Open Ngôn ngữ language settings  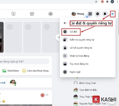pyautogui.click(x=88, y=72)
